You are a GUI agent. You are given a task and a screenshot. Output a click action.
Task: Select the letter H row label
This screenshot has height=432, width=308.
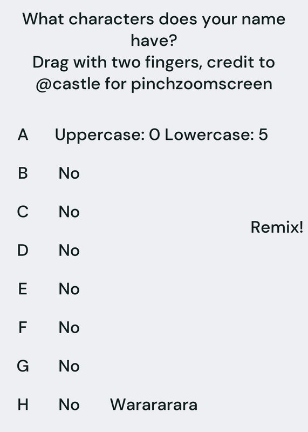tap(23, 404)
